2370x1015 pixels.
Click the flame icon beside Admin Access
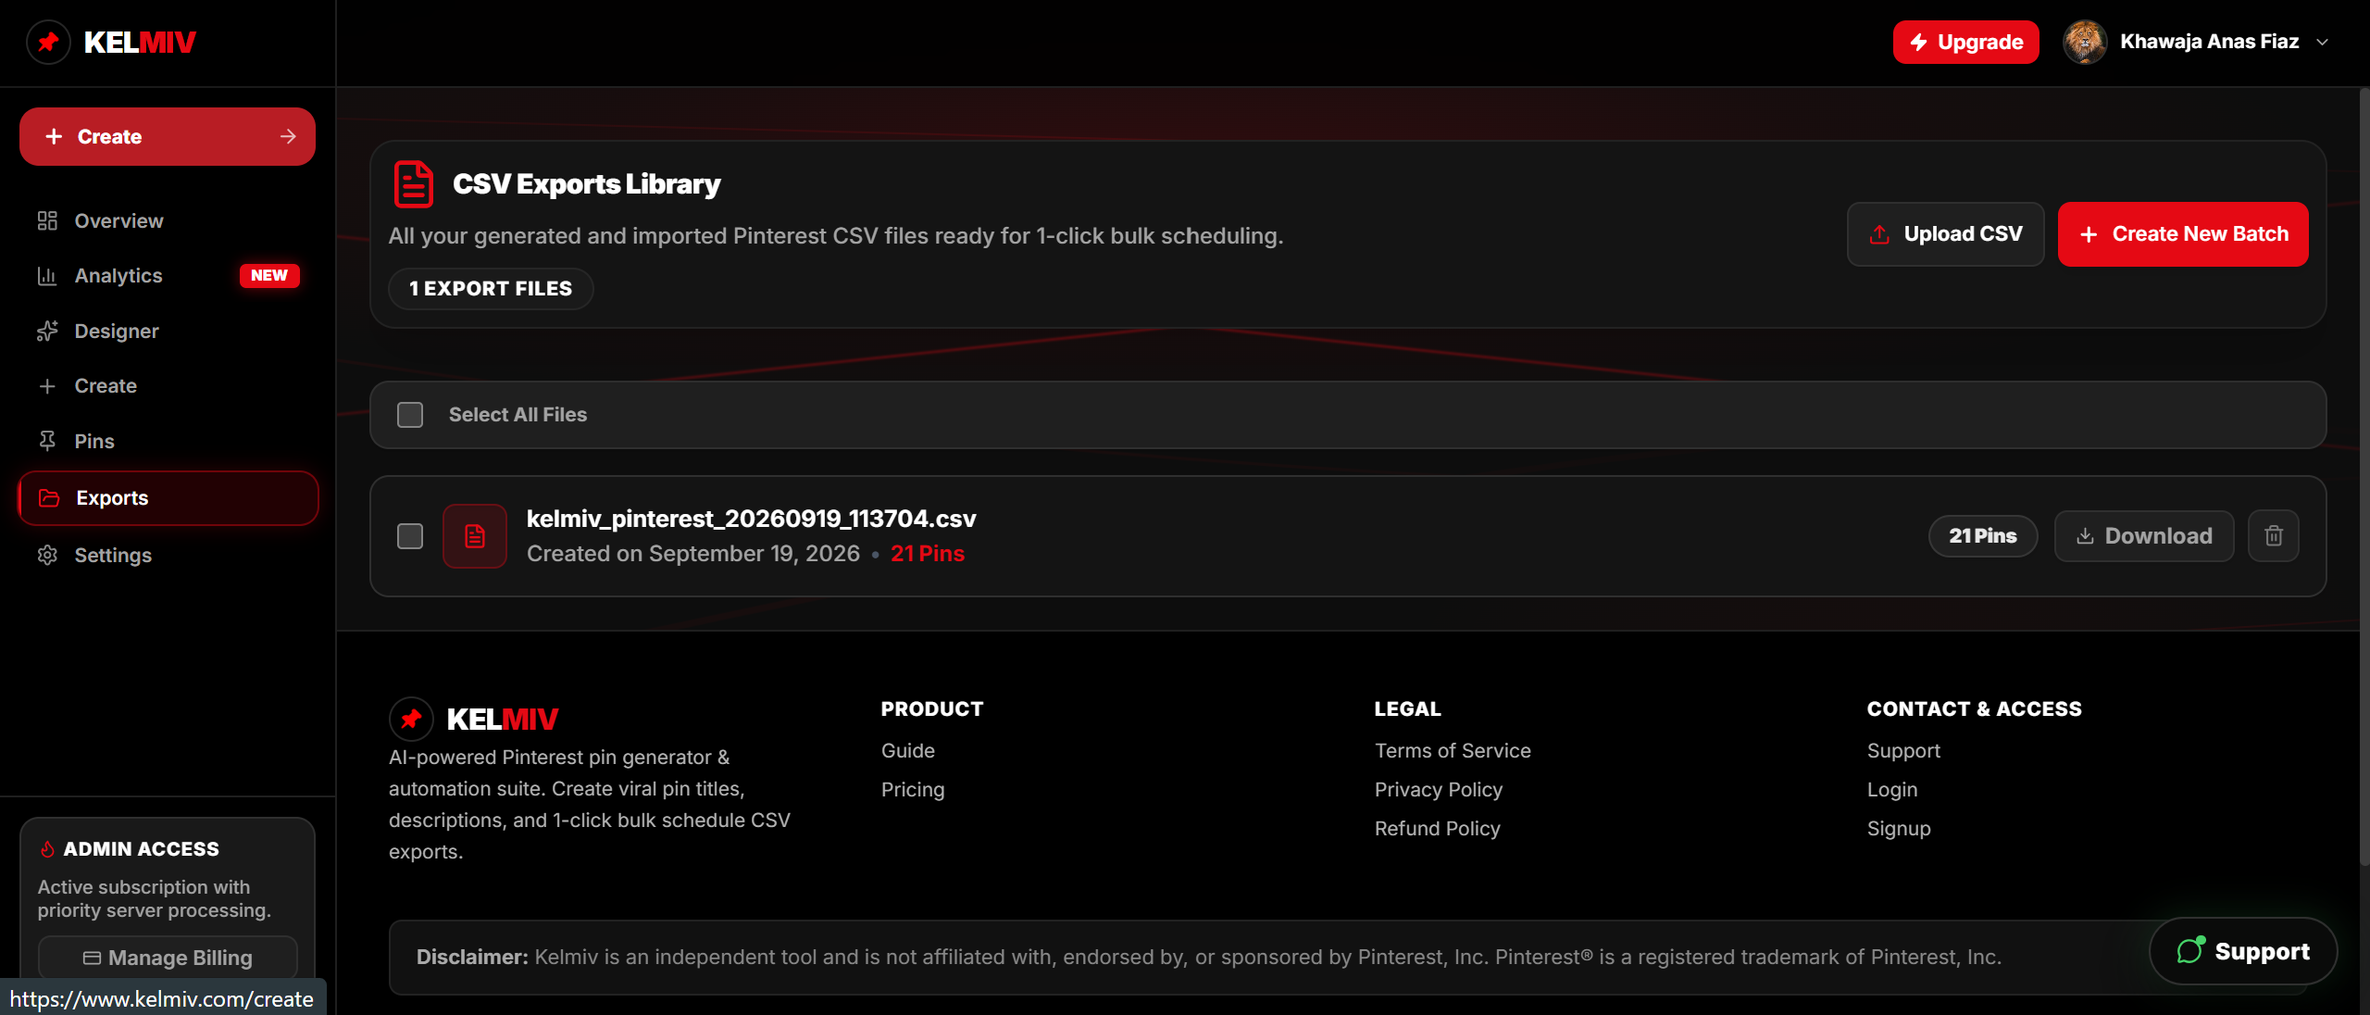[x=47, y=849]
